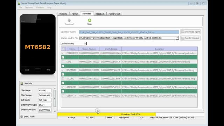Click the folder icon on the Download Agent button

pyautogui.click(x=183, y=32)
